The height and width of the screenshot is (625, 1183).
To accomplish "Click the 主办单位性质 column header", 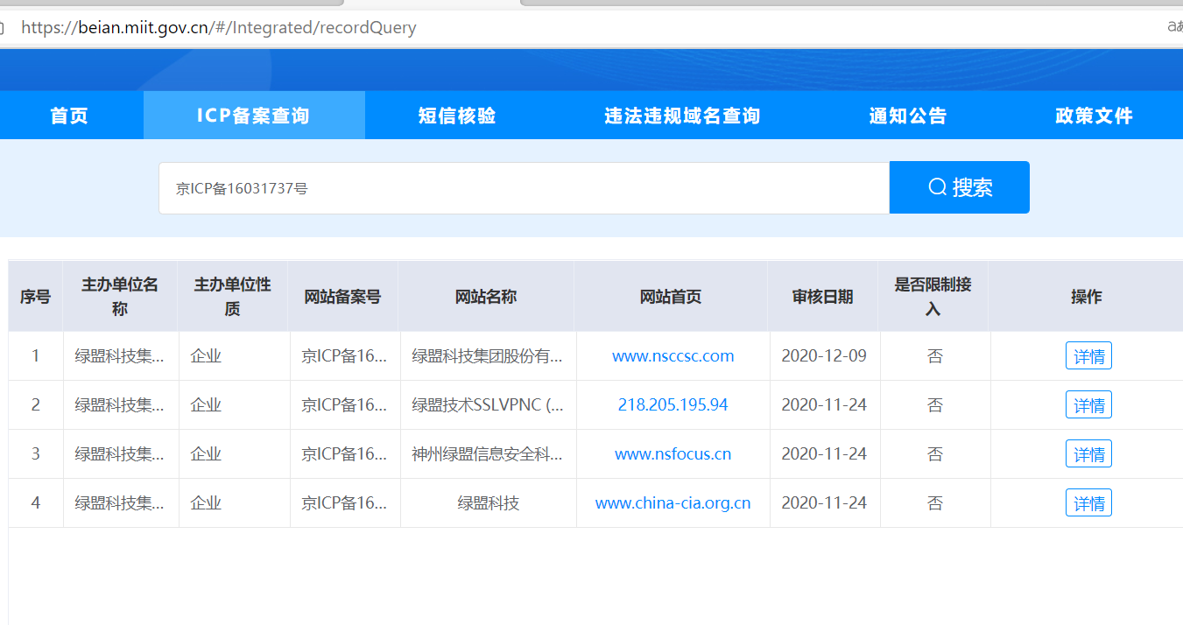I will click(233, 297).
